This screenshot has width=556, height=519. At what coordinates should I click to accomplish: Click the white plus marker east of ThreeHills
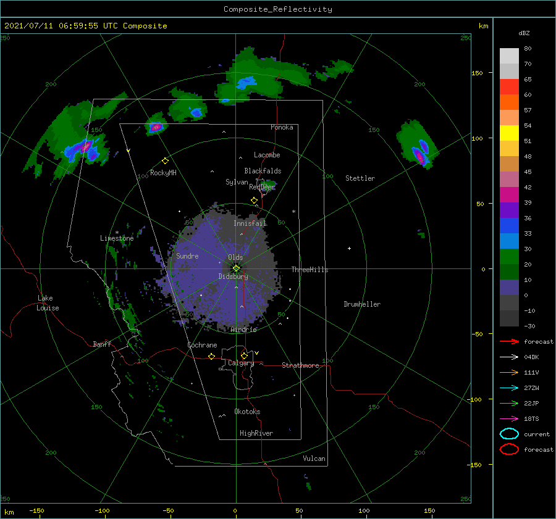tap(349, 248)
